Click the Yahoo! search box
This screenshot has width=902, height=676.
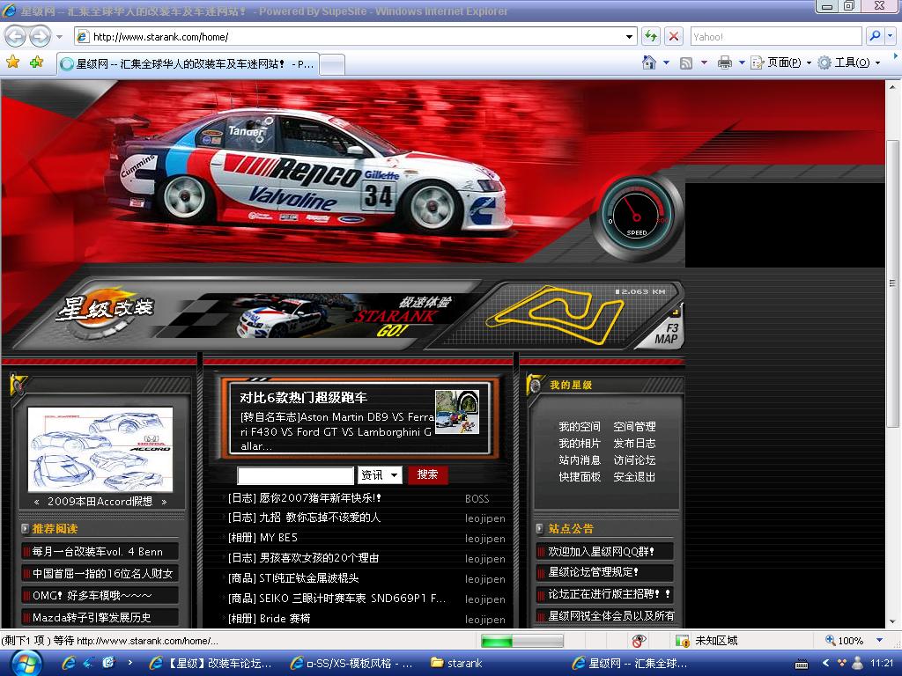click(775, 37)
